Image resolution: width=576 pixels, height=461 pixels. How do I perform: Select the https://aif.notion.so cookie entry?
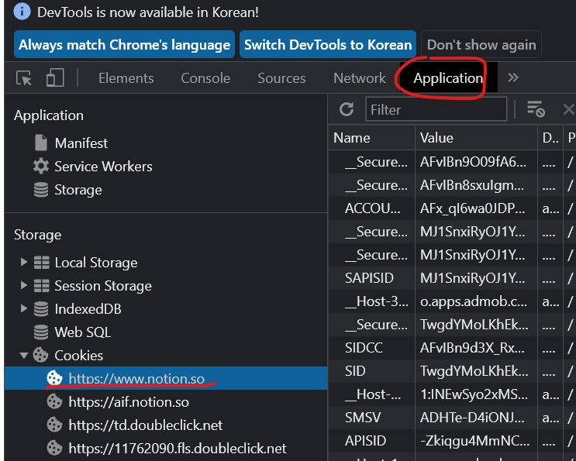(128, 402)
